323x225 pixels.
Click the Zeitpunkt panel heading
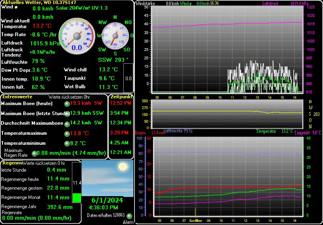(121, 97)
